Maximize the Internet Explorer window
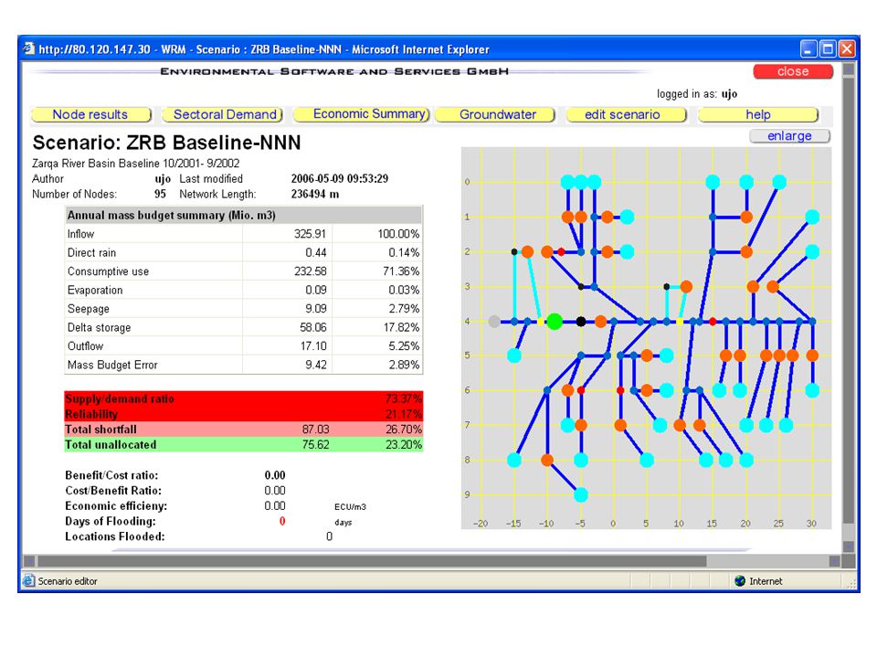 pos(828,49)
